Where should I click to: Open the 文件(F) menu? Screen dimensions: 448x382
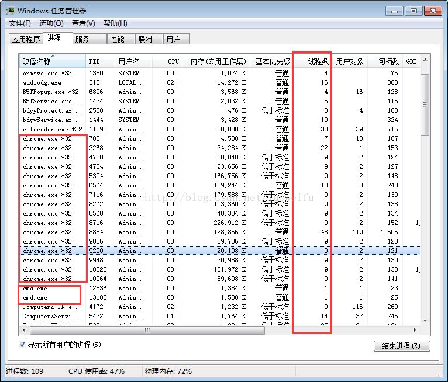20,23
